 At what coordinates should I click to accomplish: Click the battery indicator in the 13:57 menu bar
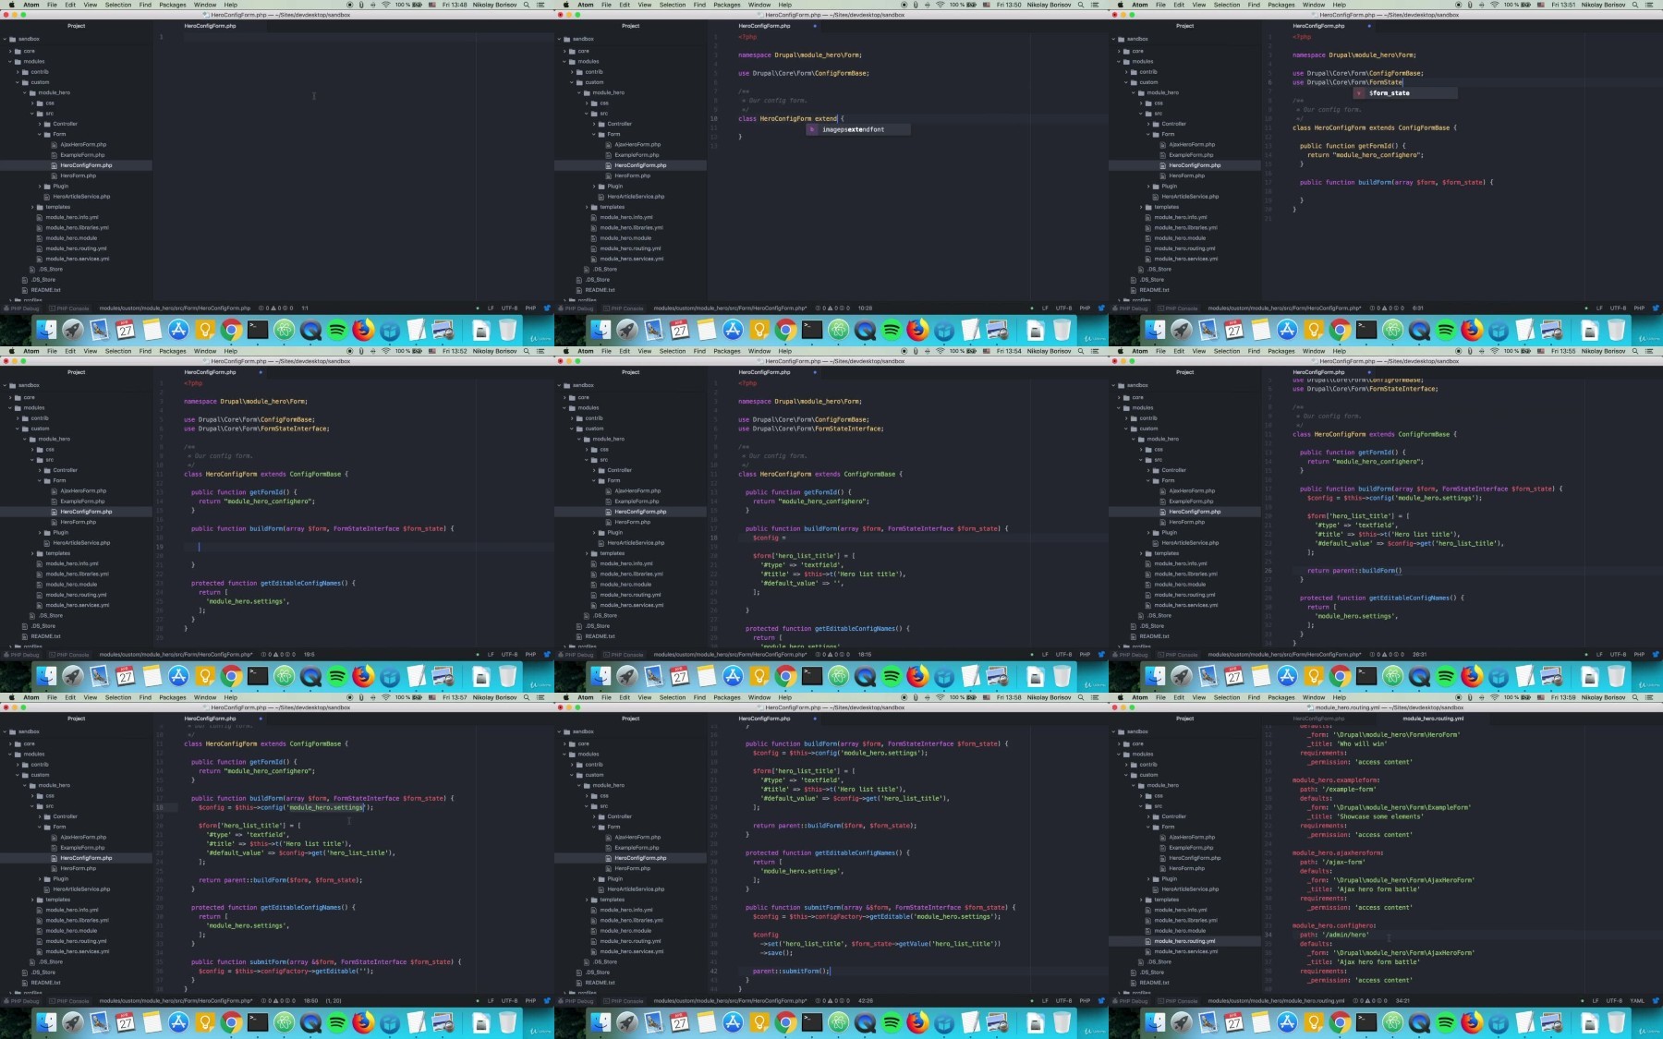(x=408, y=697)
